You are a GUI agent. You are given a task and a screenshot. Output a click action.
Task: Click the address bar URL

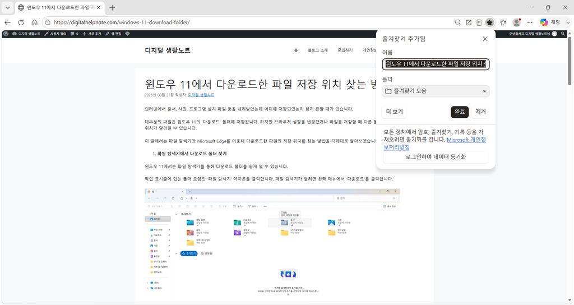[x=122, y=22]
